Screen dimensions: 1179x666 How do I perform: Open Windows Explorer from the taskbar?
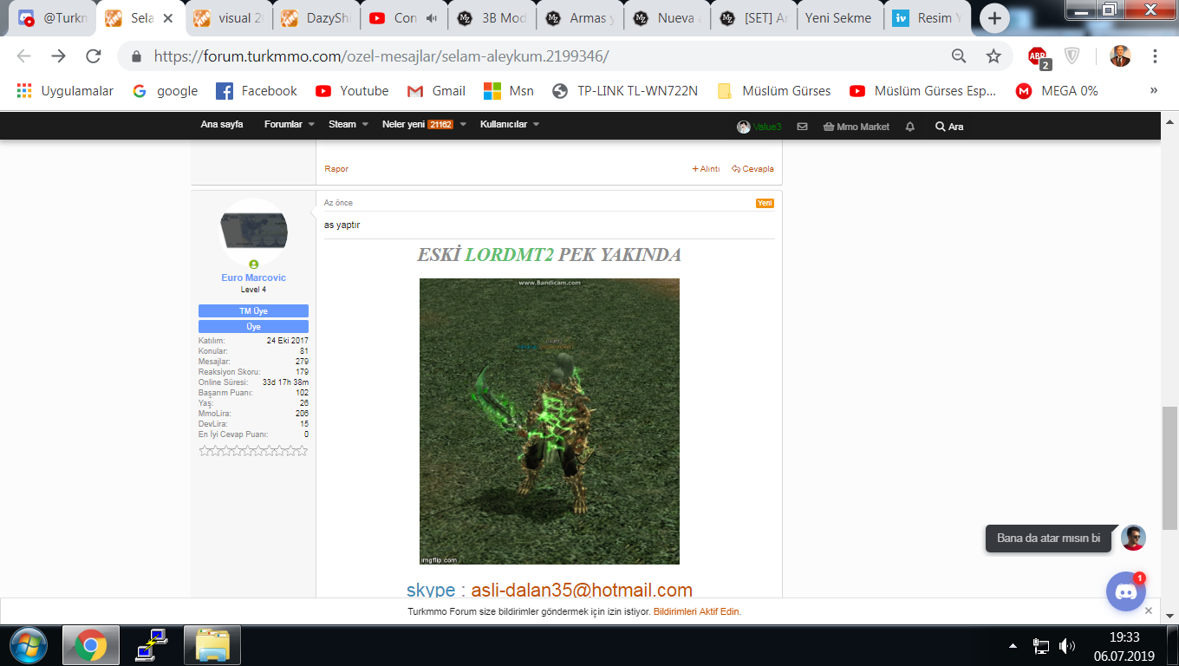(212, 645)
